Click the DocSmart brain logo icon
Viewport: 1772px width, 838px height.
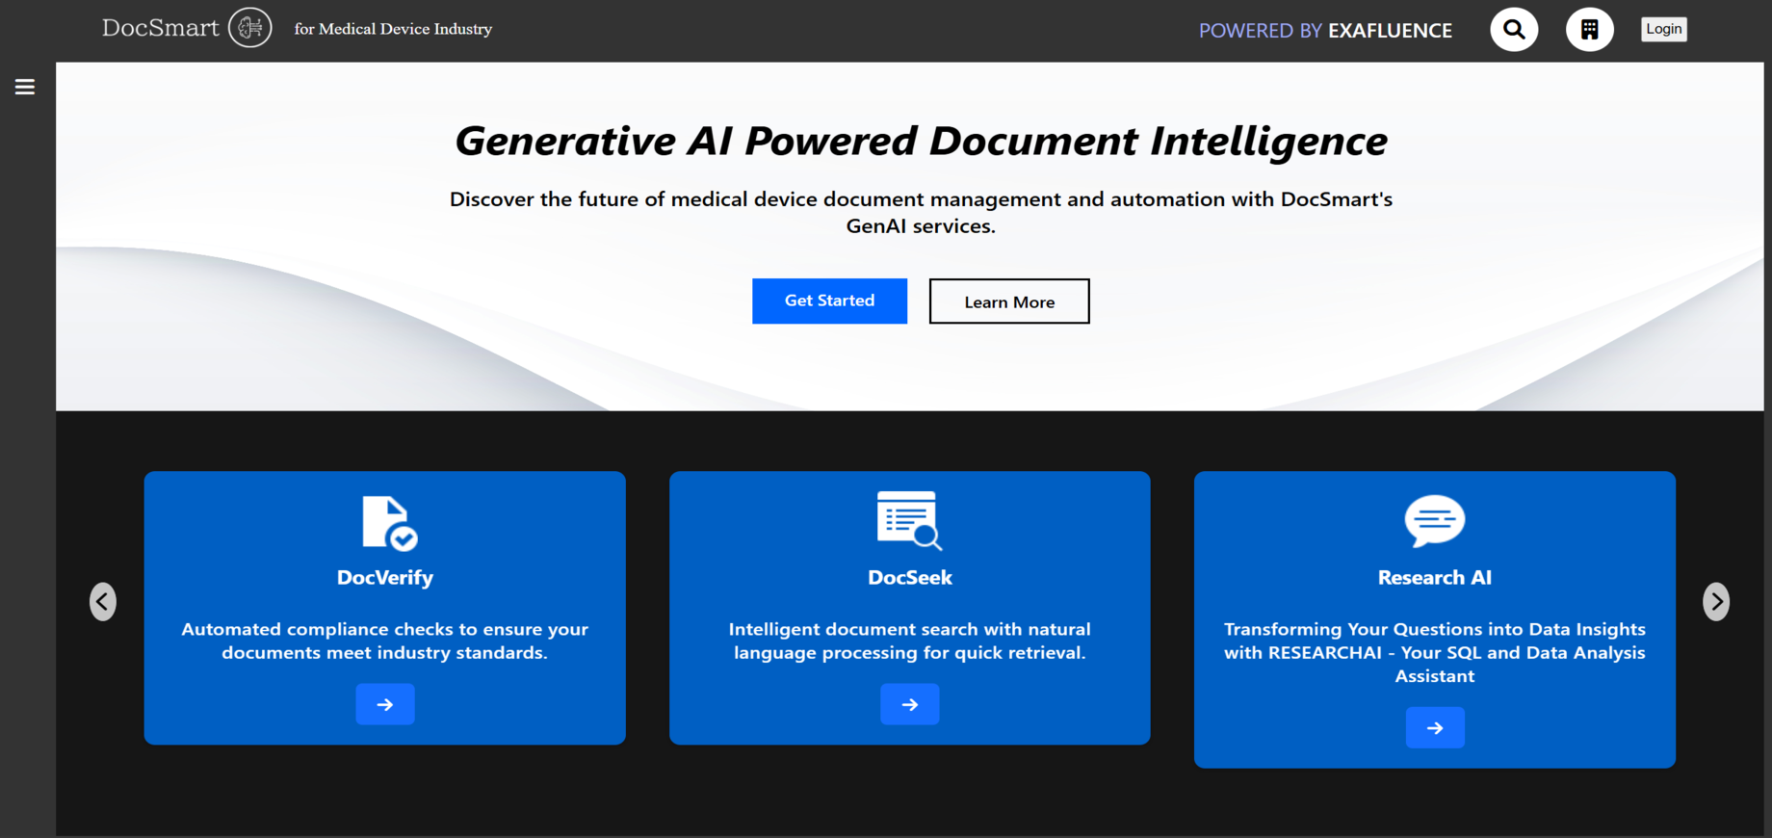[x=250, y=28]
